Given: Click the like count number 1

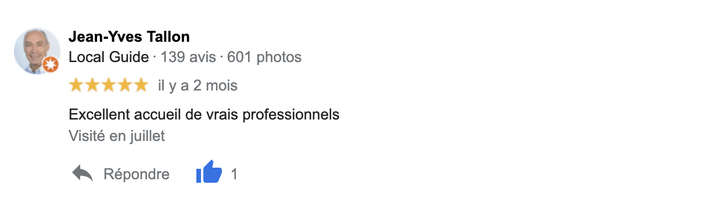Looking at the screenshot, I should coord(234,174).
